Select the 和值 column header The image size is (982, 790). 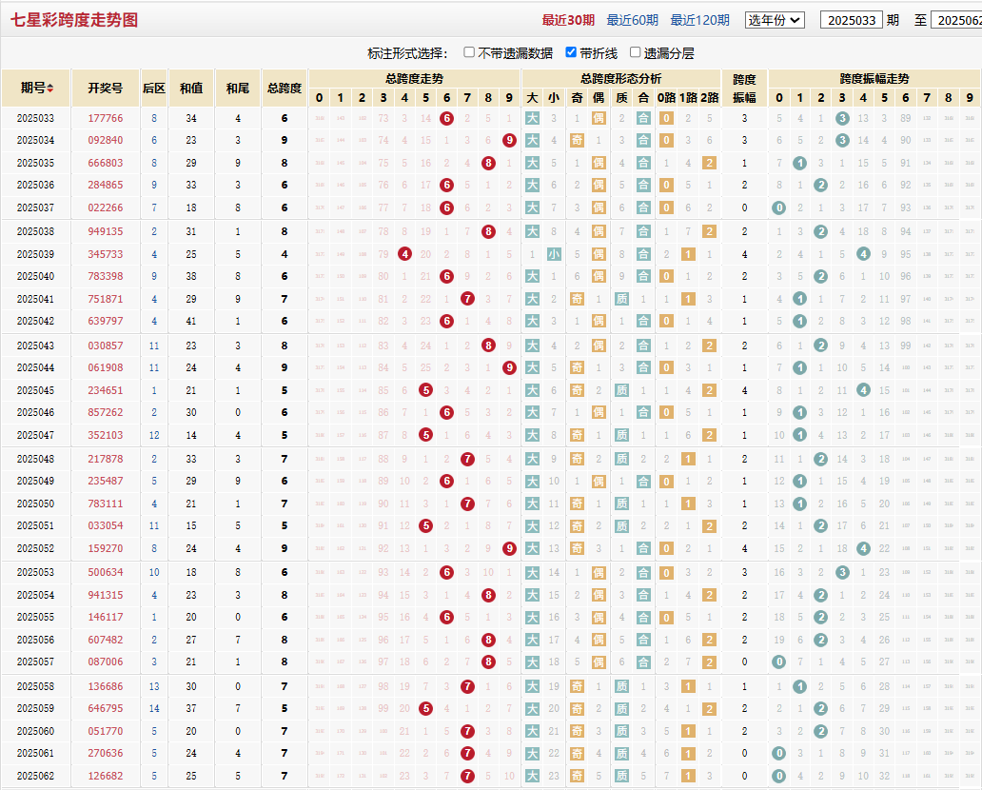tap(191, 89)
